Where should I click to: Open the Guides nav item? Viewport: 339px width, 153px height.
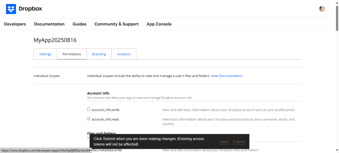click(x=79, y=24)
